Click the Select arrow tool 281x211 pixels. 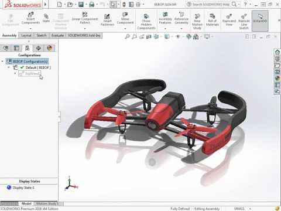pyautogui.click(x=113, y=4)
